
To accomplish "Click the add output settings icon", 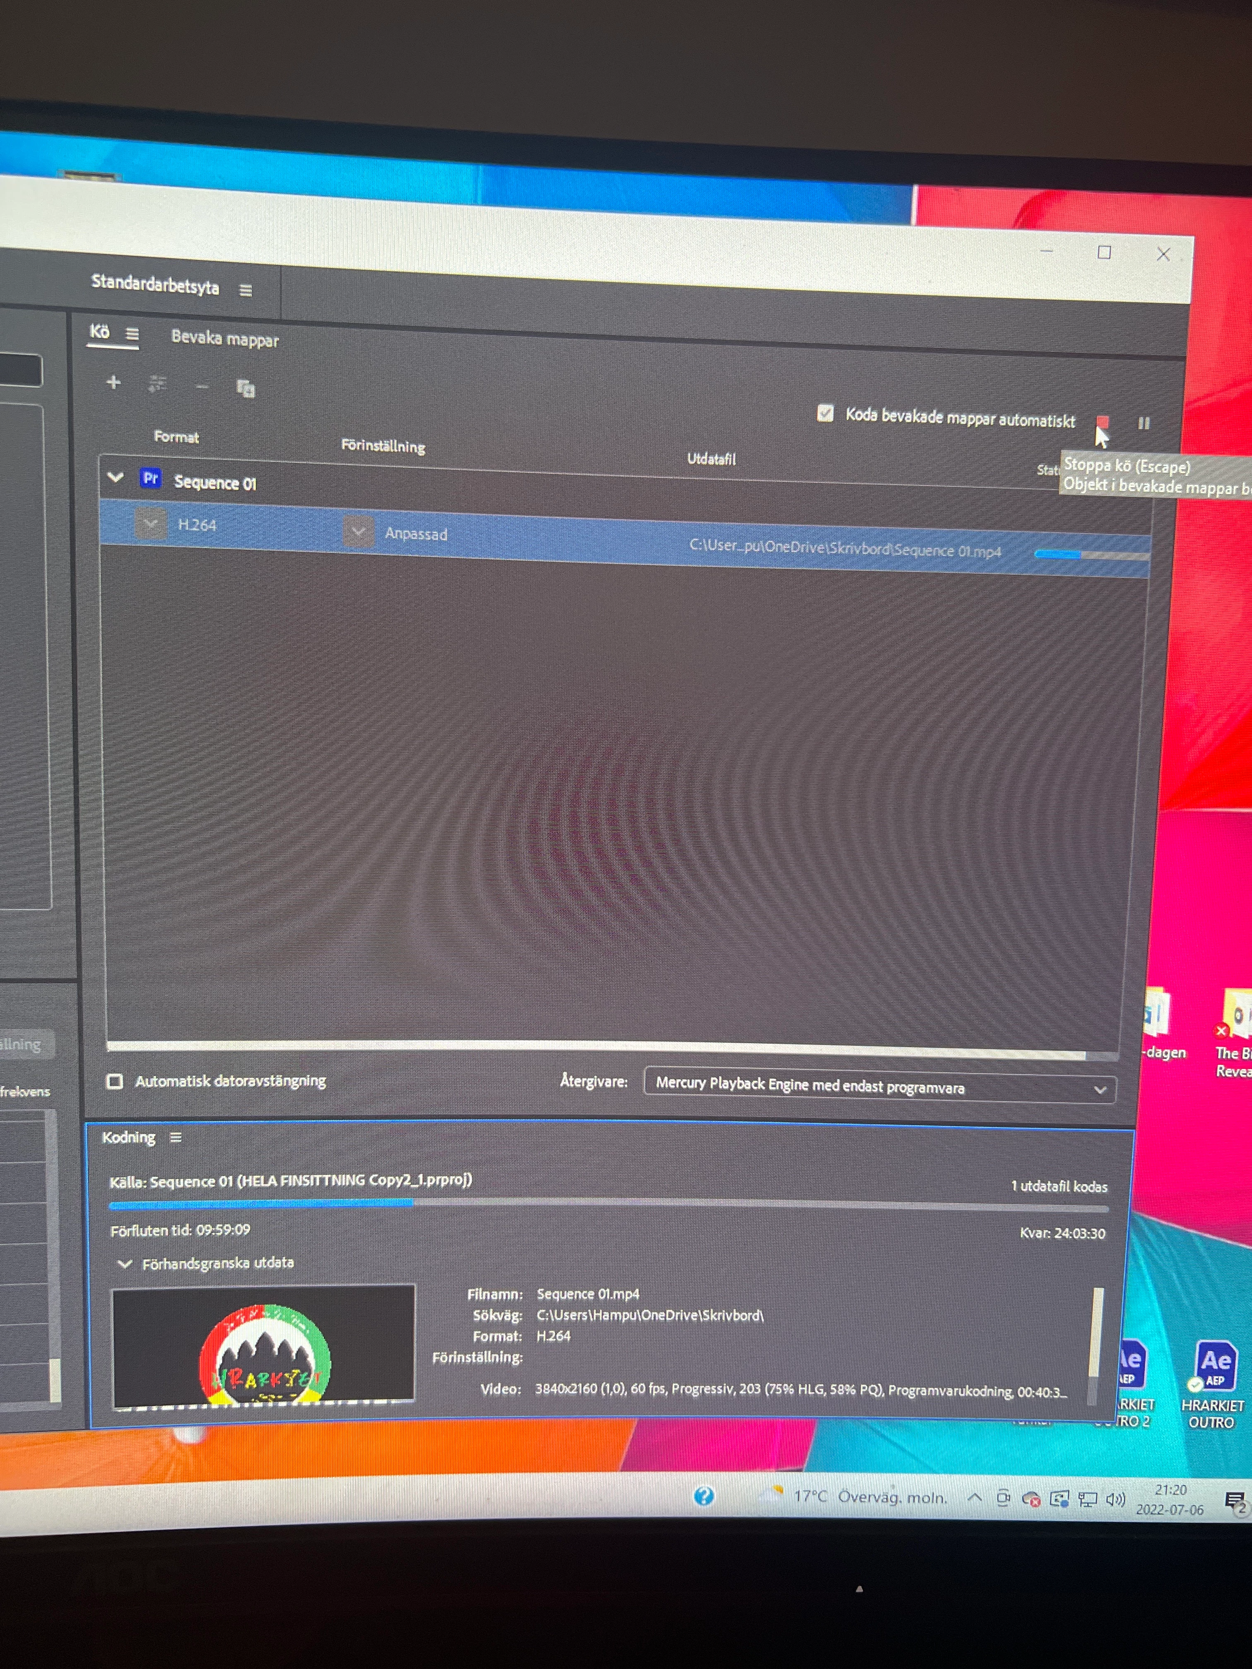I will (157, 385).
